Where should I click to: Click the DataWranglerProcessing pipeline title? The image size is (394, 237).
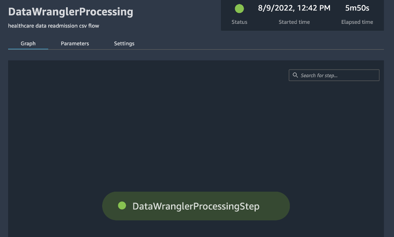[71, 12]
